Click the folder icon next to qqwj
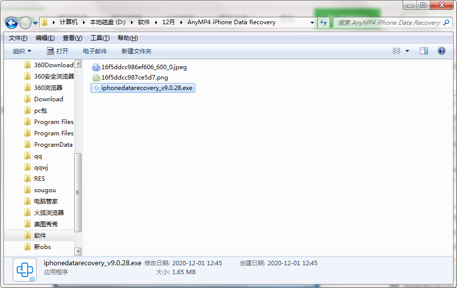This screenshot has height=288, width=457. point(27,167)
